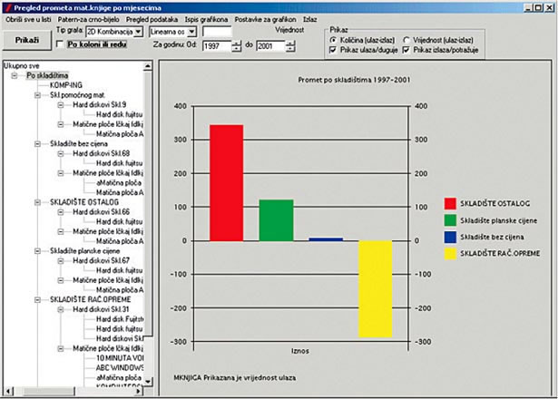Toggle the Prikaz ulaza/duguje checkbox
The width and height of the screenshot is (558, 399).
pos(332,51)
